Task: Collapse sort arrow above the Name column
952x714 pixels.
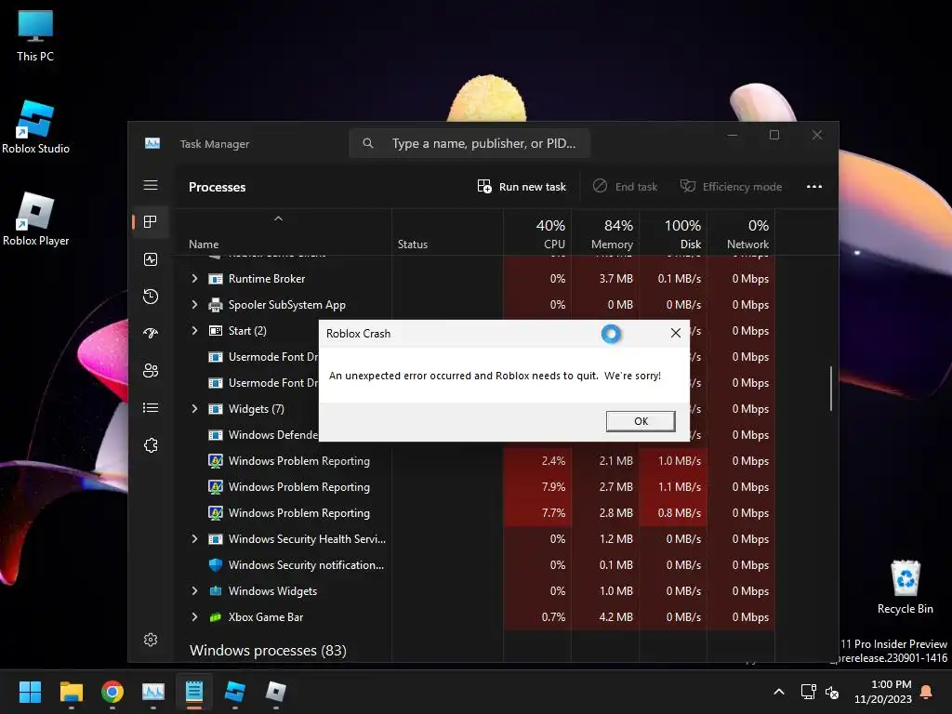Action: (x=278, y=218)
